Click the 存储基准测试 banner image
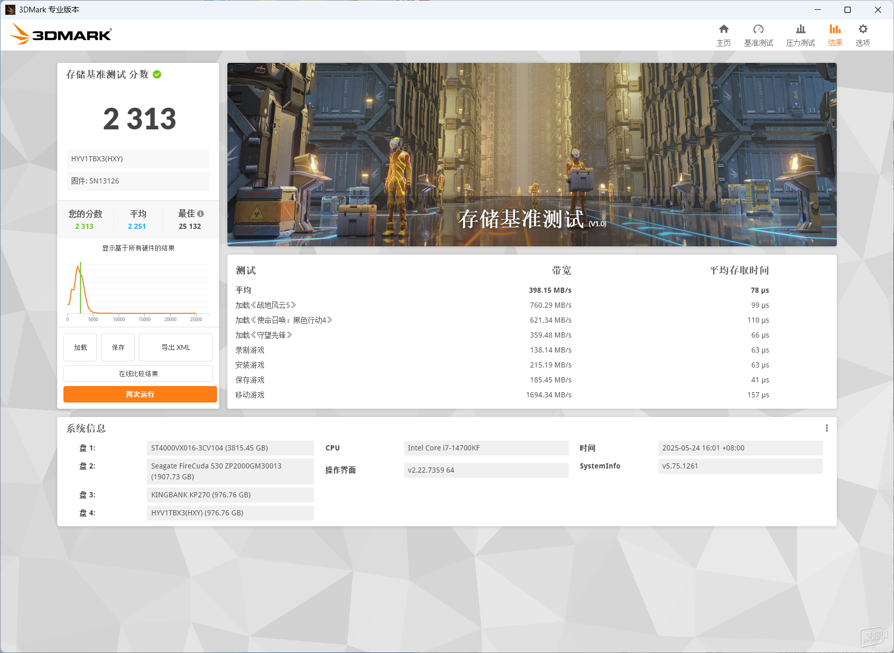The image size is (894, 653). 532,155
